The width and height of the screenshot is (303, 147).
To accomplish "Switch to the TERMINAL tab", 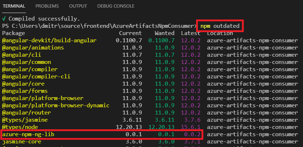I will [x=14, y=6].
